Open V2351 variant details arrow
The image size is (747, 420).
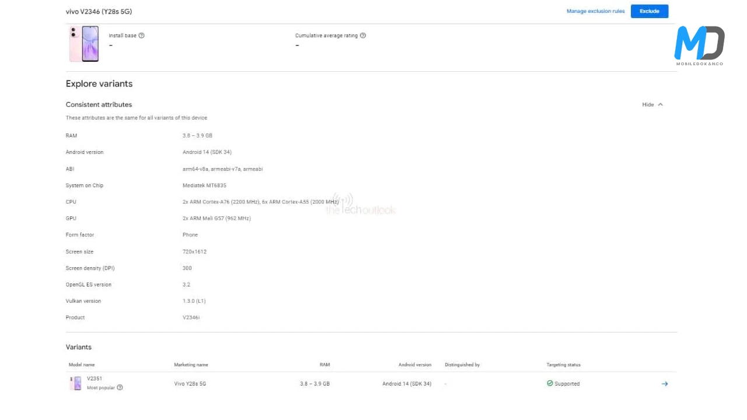664,384
